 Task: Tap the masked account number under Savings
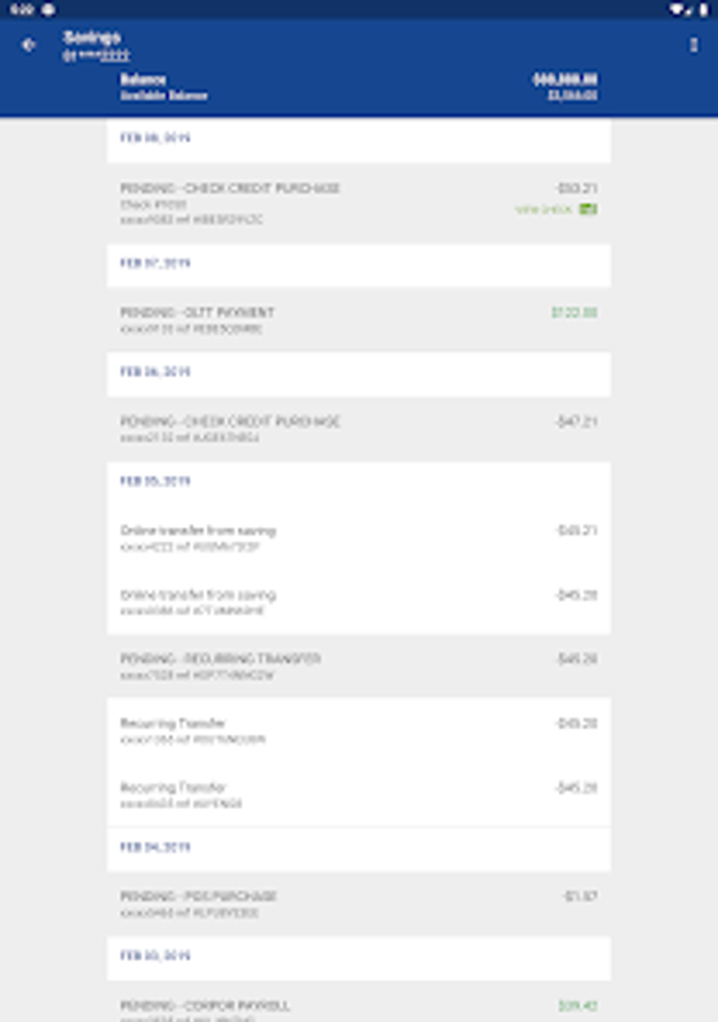pos(96,56)
